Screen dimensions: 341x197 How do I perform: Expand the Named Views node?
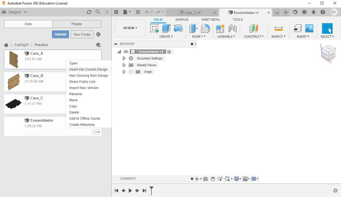pos(124,65)
